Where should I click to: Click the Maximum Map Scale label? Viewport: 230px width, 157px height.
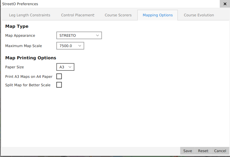[23, 46]
